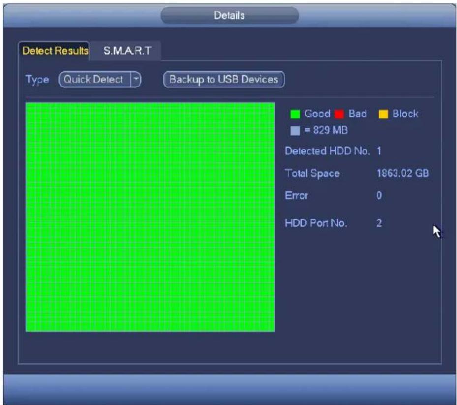This screenshot has height=405, width=457.
Task: Open the Quick Detect type dropdown
Action: point(100,79)
